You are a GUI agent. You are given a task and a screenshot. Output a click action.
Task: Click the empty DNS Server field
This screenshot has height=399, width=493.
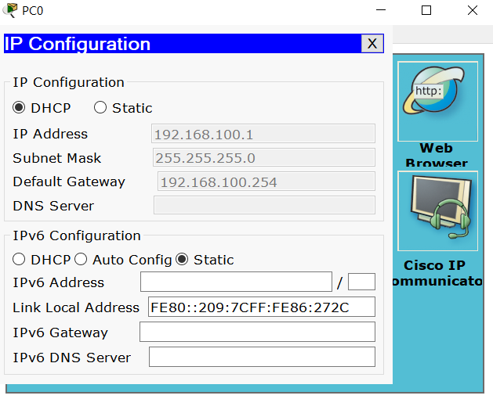[264, 205]
